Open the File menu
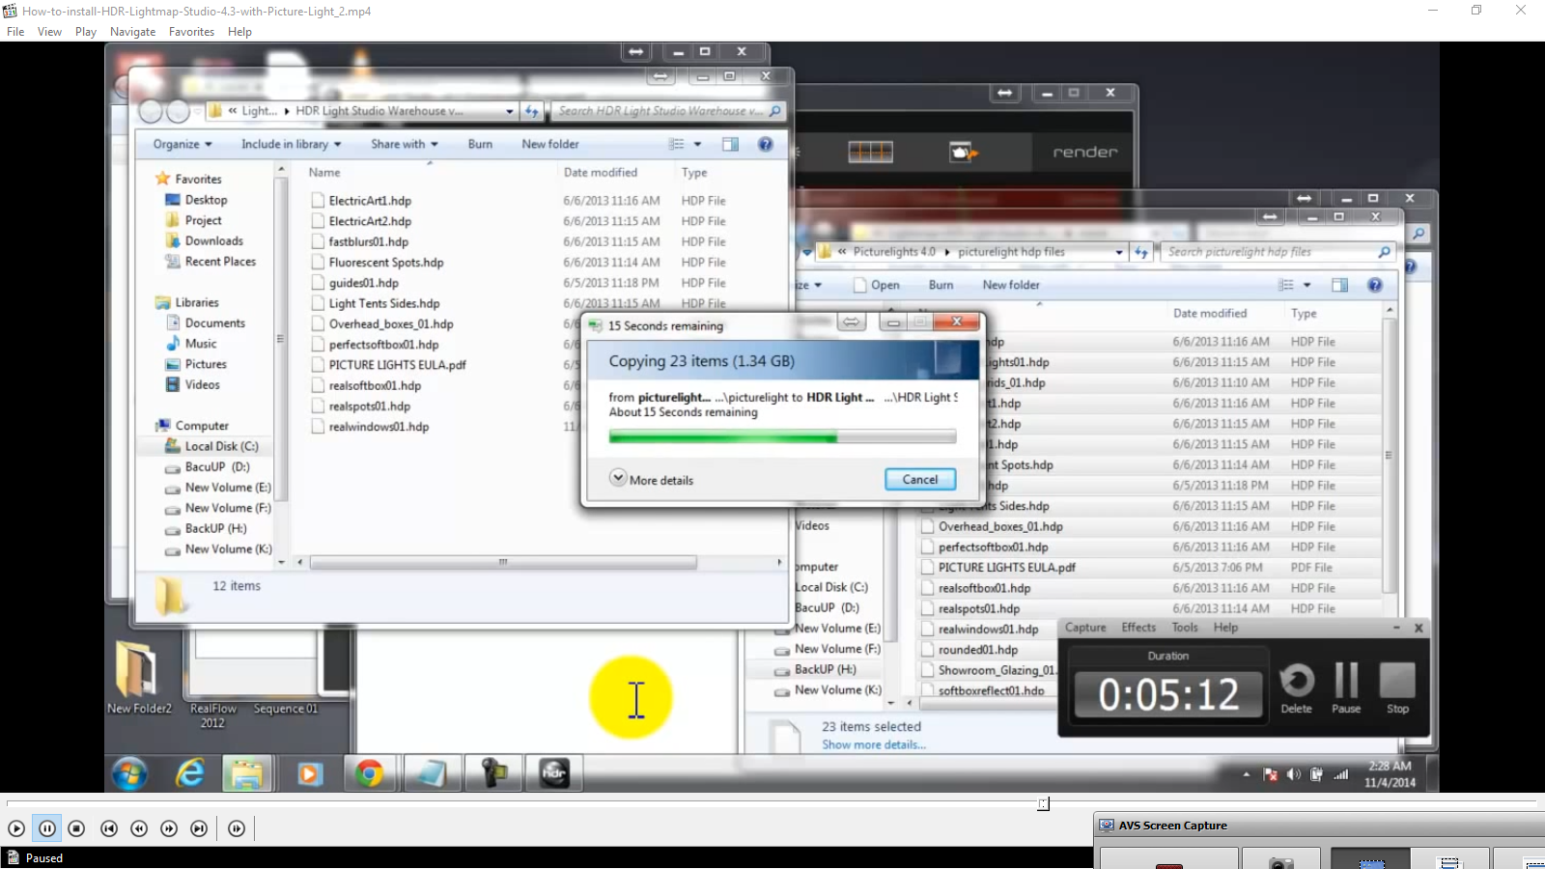This screenshot has height=869, width=1545. point(15,32)
